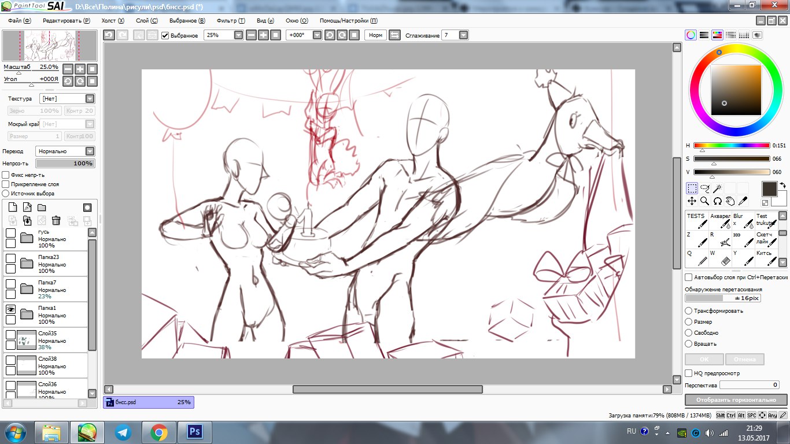Select the Magic Wand tool

pos(718,188)
